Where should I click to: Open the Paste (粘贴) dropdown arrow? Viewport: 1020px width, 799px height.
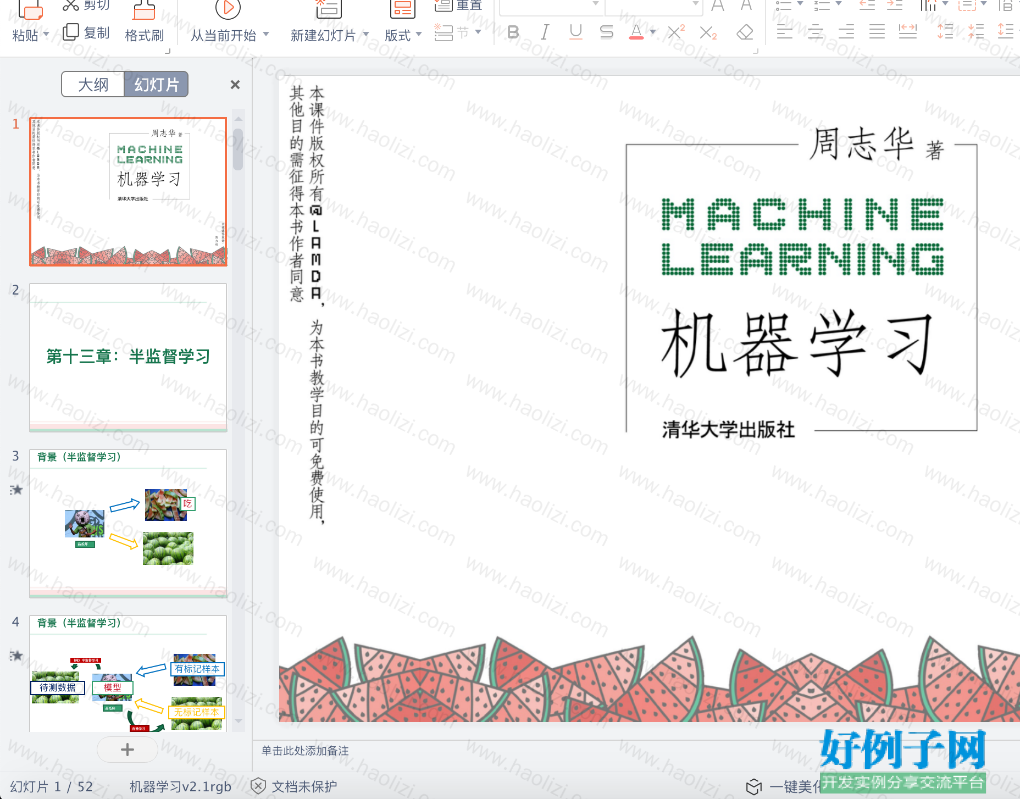(x=46, y=34)
